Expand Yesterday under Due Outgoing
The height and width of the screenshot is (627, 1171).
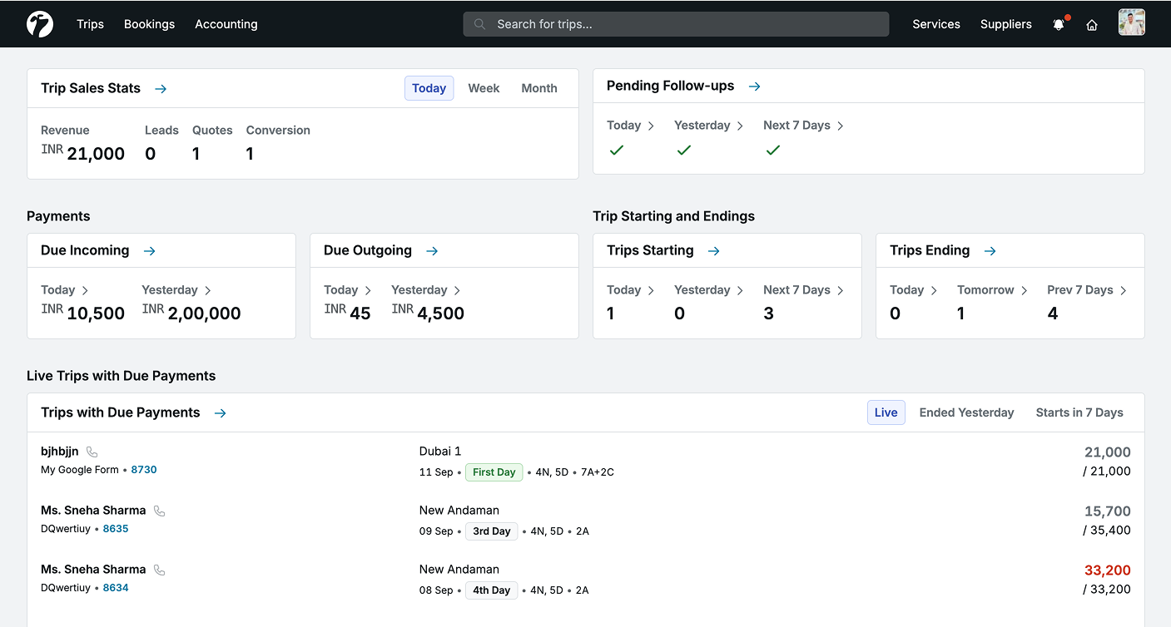click(x=426, y=290)
